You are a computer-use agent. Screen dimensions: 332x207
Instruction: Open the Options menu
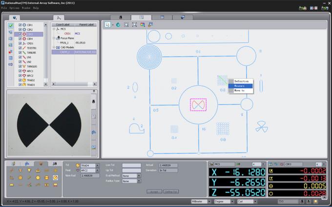(x=14, y=8)
